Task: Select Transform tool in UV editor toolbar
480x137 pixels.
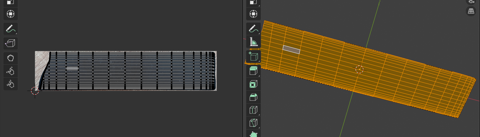Action: [11, 14]
